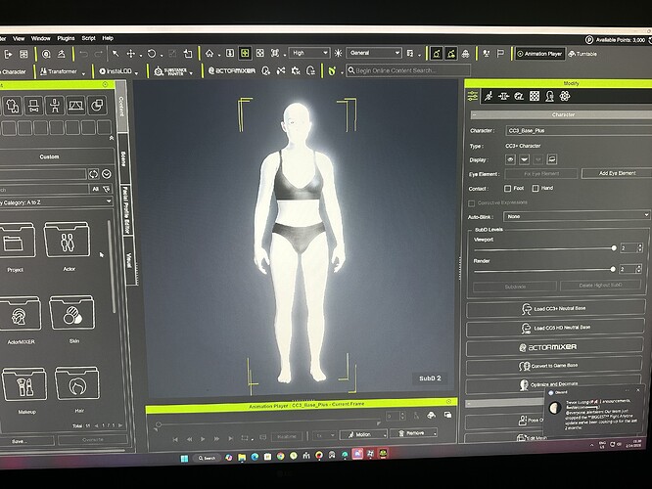Click Load CC3+ Neutral Base button
The width and height of the screenshot is (652, 489).
pos(555,309)
